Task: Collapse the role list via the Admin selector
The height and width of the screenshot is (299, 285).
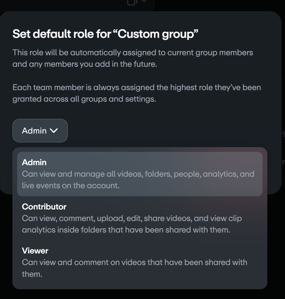Action: (40, 131)
